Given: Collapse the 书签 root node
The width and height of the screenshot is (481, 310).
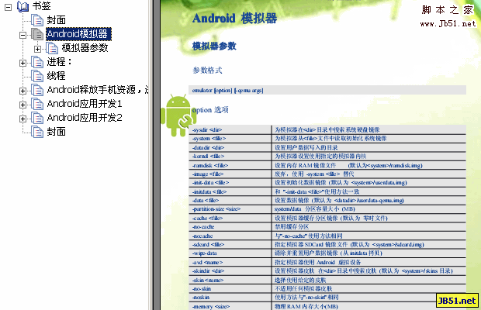Looking at the screenshot, I should [9, 7].
